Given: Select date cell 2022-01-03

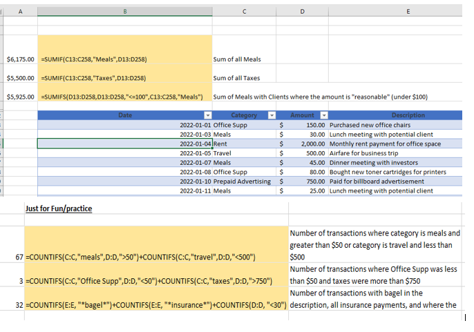Looking at the screenshot, I should pos(125,134).
